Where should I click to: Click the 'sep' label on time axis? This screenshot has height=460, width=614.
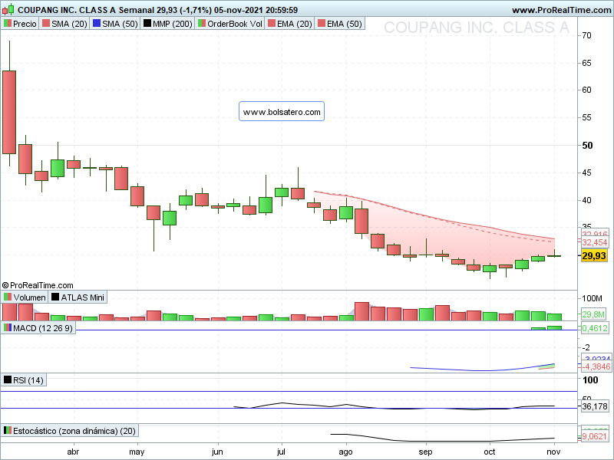click(425, 452)
